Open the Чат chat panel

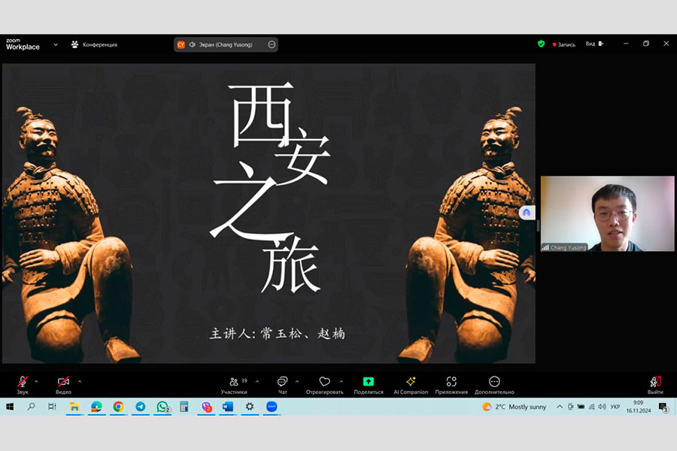(282, 385)
